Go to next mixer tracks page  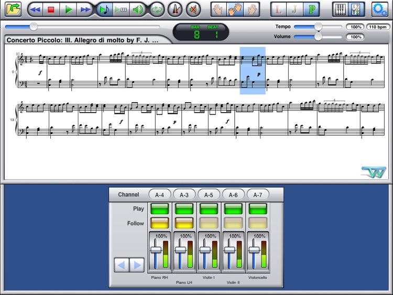coord(137,265)
